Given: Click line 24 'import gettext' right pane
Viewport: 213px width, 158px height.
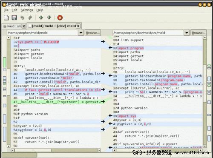Looking at the screenshot, I should point(130,56).
